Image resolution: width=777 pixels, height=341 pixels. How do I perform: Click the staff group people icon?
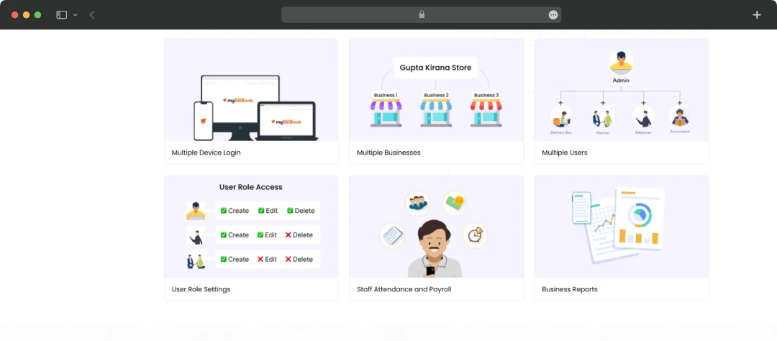click(x=417, y=203)
